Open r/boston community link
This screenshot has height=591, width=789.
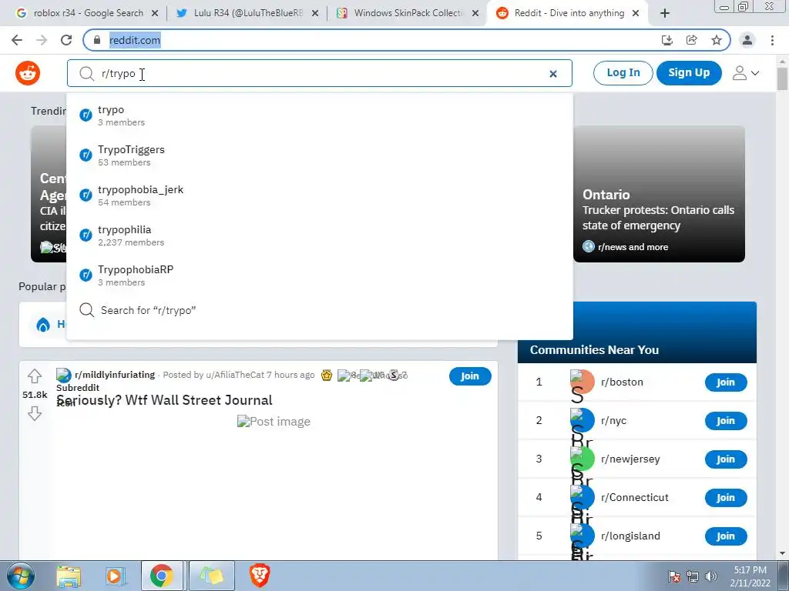tap(622, 382)
